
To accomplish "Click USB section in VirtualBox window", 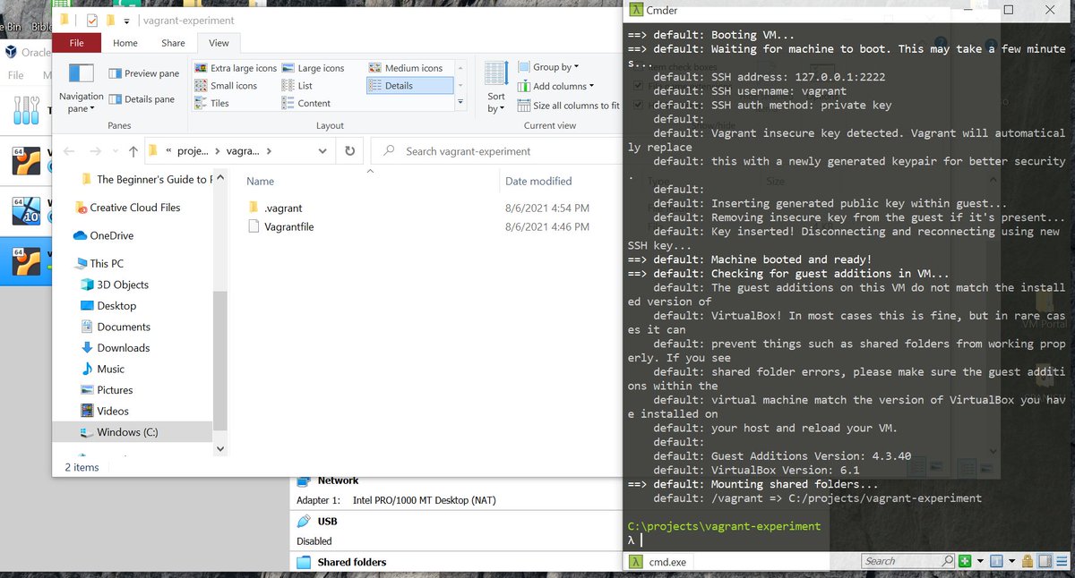I will coord(327,521).
